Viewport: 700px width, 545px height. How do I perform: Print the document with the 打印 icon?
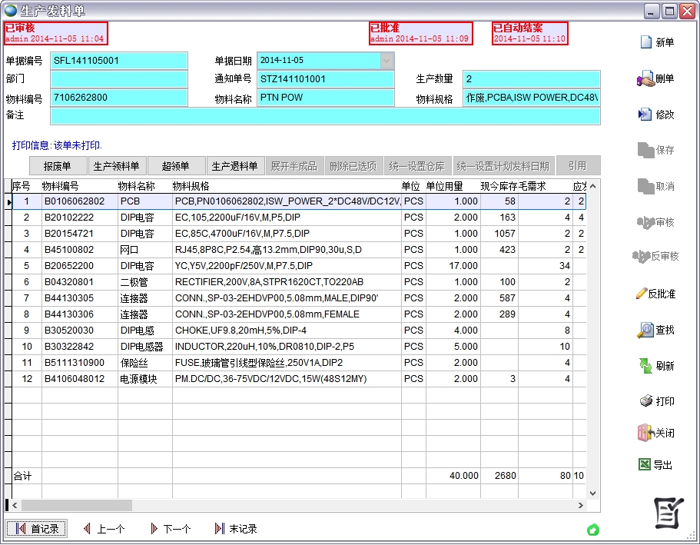coord(645,401)
